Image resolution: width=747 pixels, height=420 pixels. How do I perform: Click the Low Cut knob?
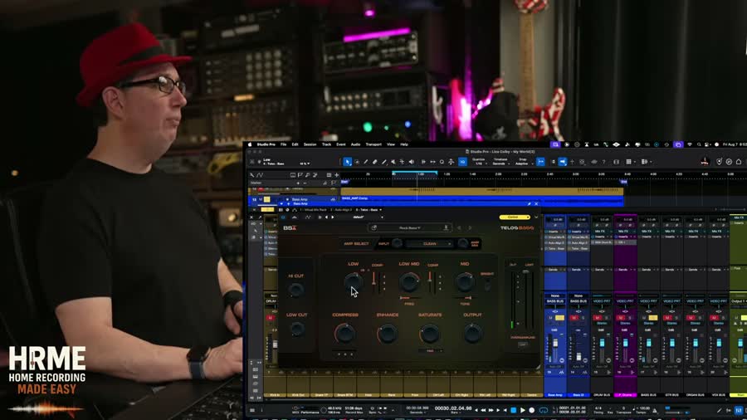(x=297, y=328)
